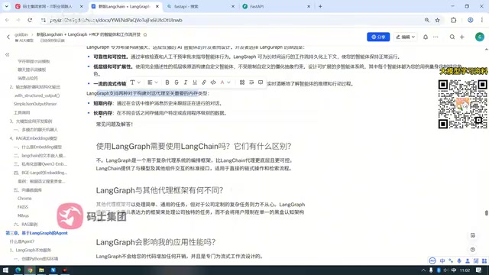Click the browser zoom magnifier icon
Image resolution: width=489 pixels, height=275 pixels.
(x=426, y=20)
